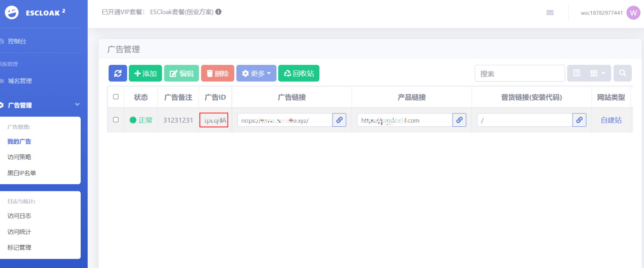
Task: Click the magnifier search icon button
Action: pyautogui.click(x=622, y=73)
